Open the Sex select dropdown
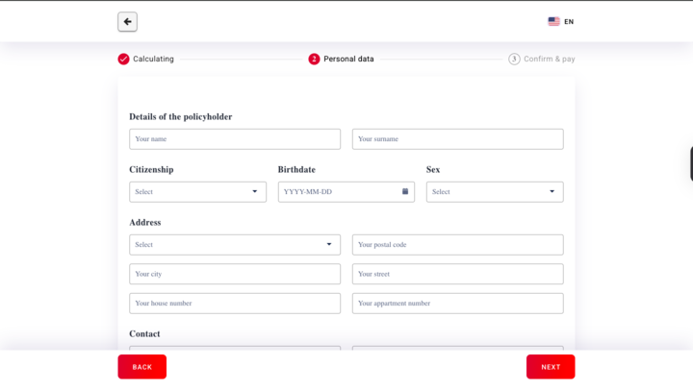The width and height of the screenshot is (693, 391). point(494,192)
